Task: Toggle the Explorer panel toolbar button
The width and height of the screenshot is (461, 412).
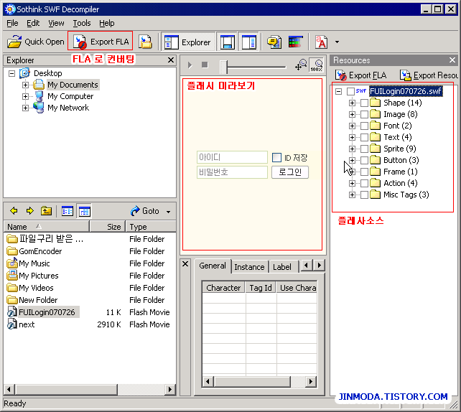Action: (x=188, y=42)
